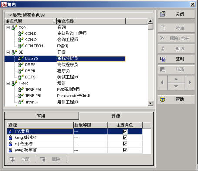Image resolution: width=198 pixels, height=171 pixels.
Task: Click the 剪切 button
Action: coord(176,49)
